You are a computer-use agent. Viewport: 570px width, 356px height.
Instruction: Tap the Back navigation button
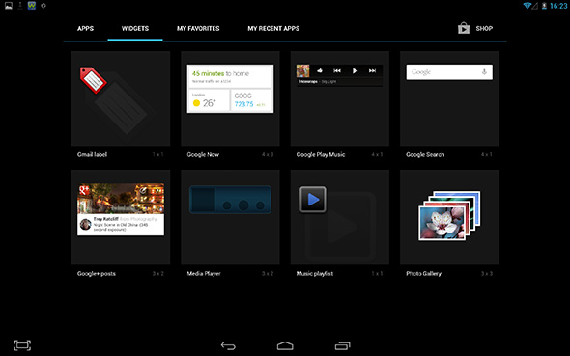click(x=228, y=345)
